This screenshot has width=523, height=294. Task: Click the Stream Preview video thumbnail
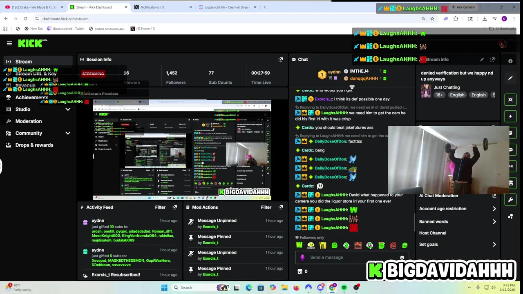182,150
